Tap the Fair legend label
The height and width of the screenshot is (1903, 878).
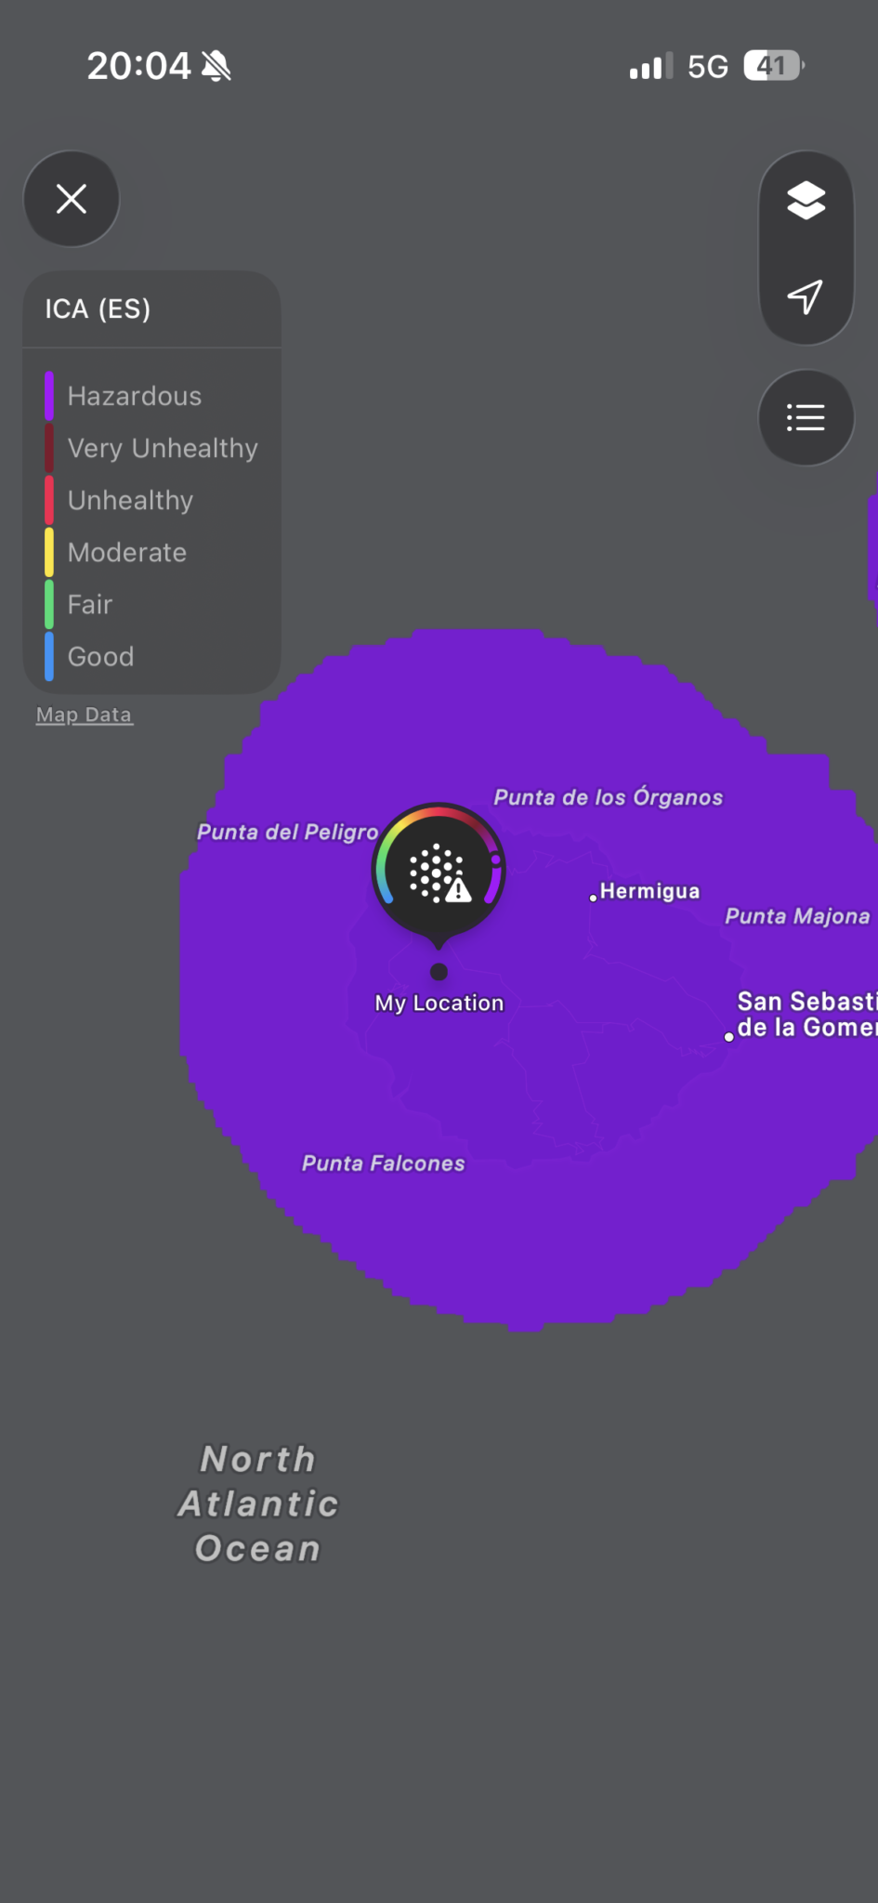(x=90, y=604)
